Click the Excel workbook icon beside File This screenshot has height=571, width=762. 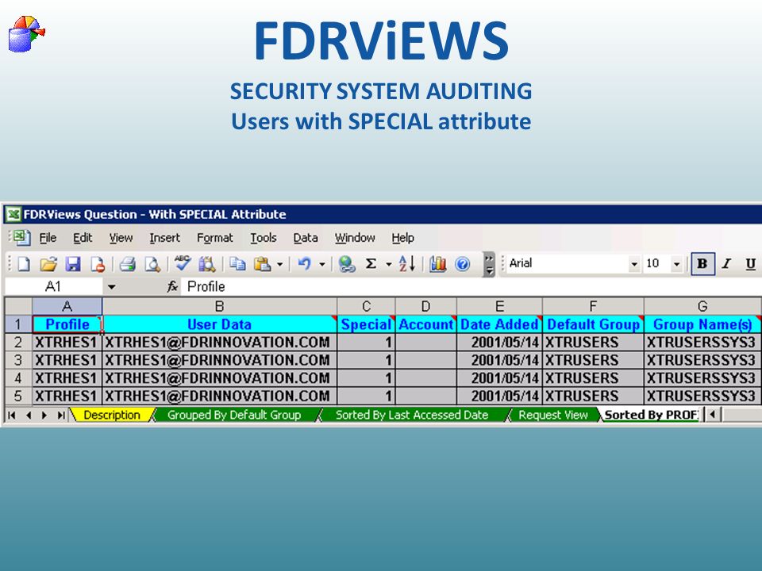click(x=21, y=237)
